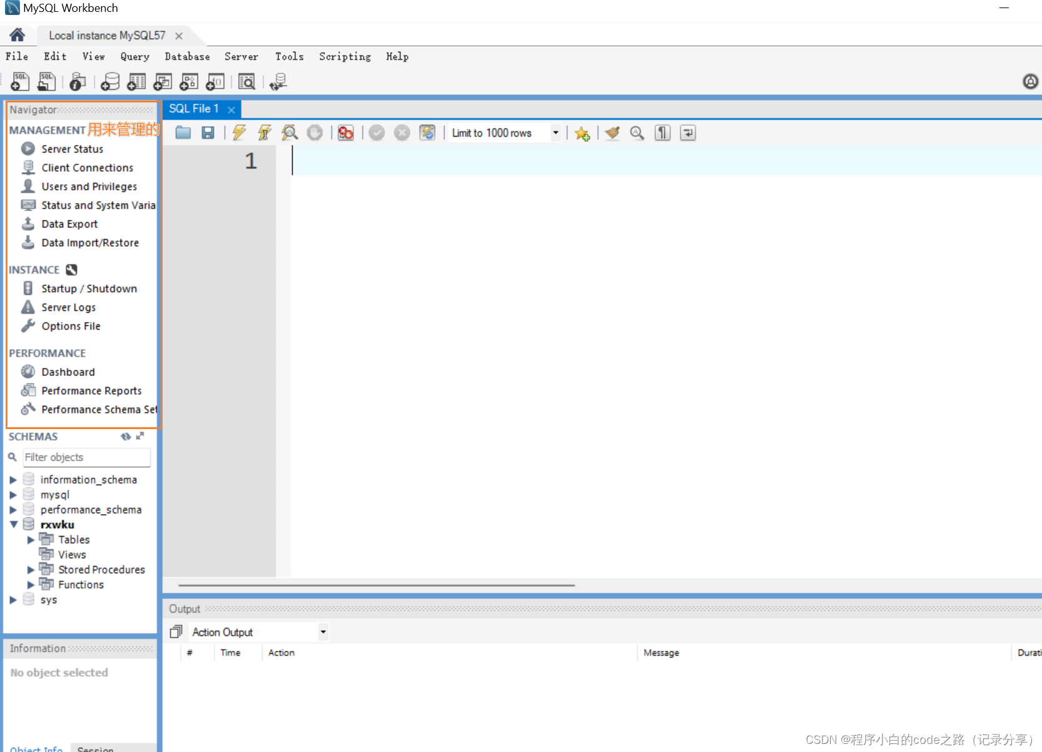Expand Functions folder
1042x752 pixels.
pos(31,585)
